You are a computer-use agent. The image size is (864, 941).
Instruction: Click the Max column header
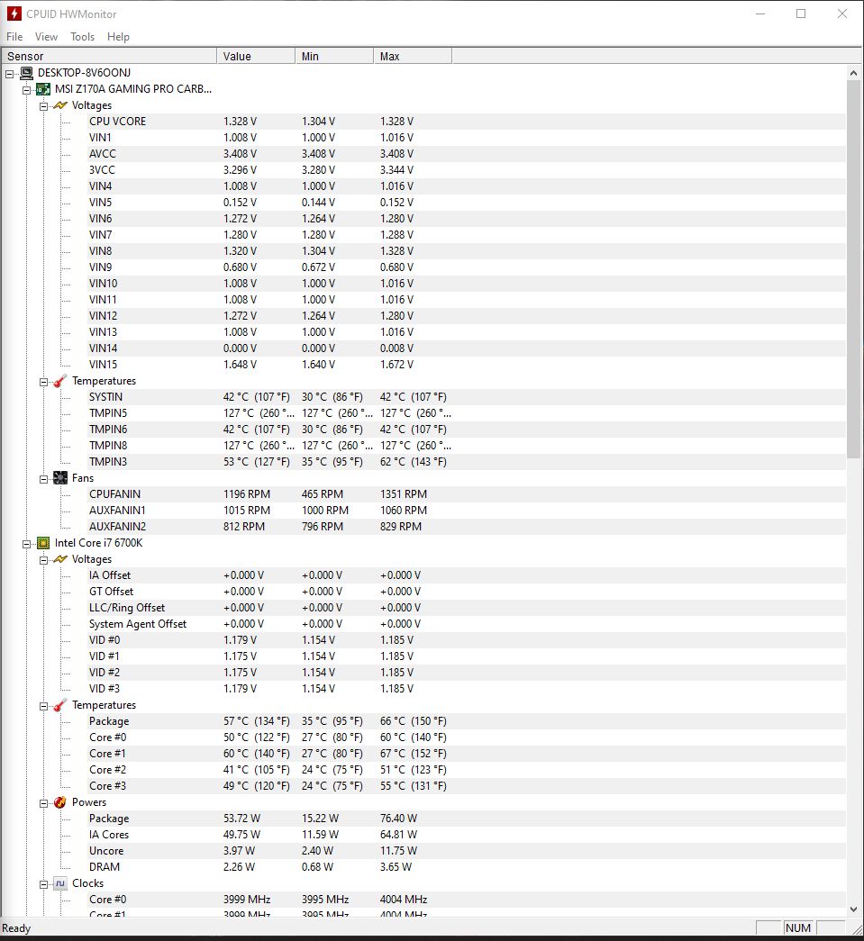414,57
